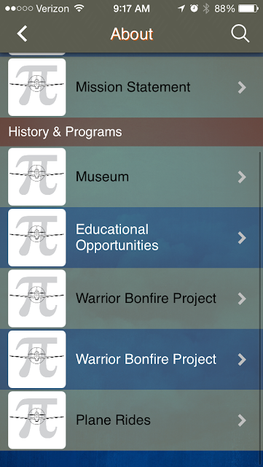Tap Mission Statement pi plane thumbnail

[37, 87]
